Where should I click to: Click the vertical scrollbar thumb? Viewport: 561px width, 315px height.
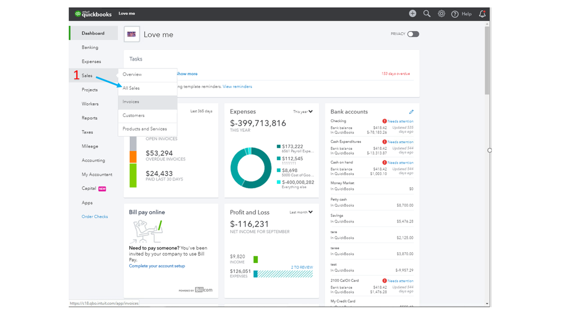click(x=487, y=61)
